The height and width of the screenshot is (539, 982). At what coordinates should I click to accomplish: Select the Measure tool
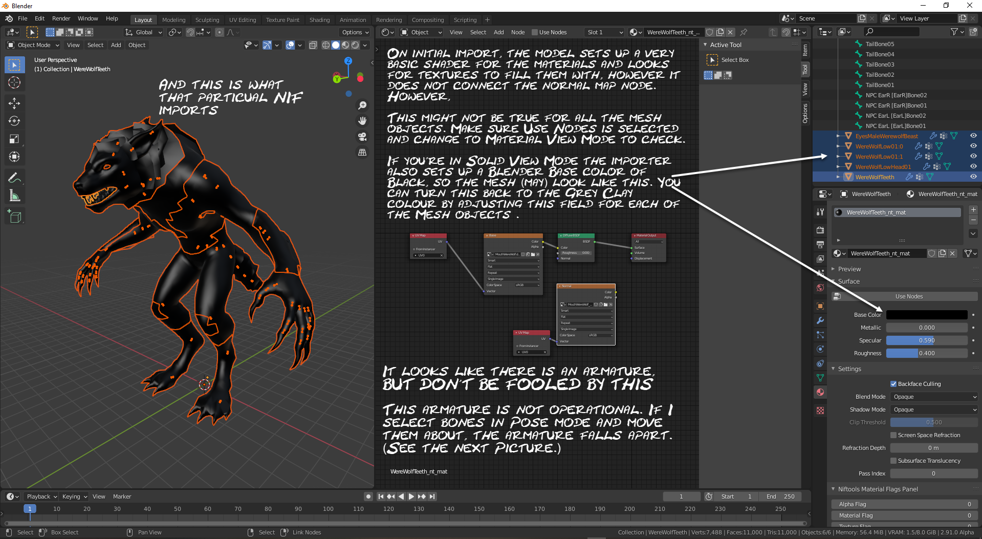click(x=14, y=196)
